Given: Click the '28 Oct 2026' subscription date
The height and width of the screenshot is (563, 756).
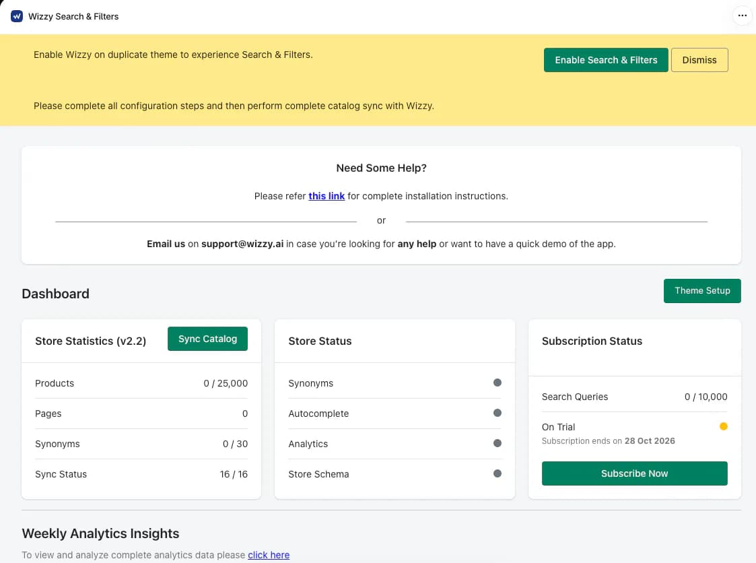Looking at the screenshot, I should (650, 441).
